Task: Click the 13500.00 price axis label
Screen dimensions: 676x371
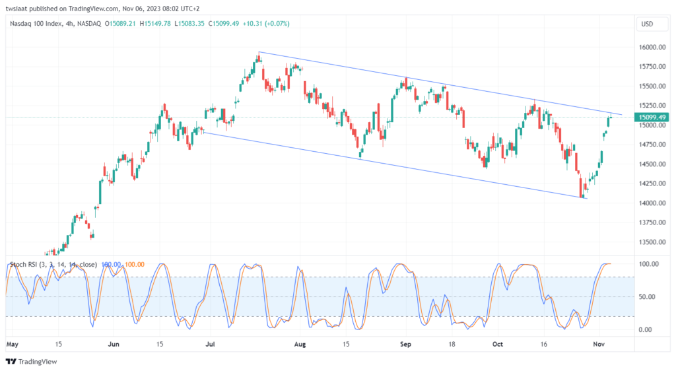Action: [652, 242]
